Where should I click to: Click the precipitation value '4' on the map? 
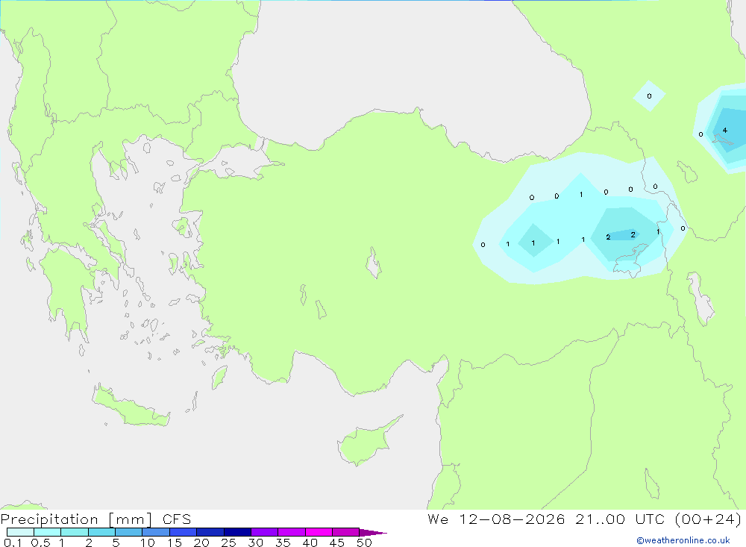pos(724,130)
